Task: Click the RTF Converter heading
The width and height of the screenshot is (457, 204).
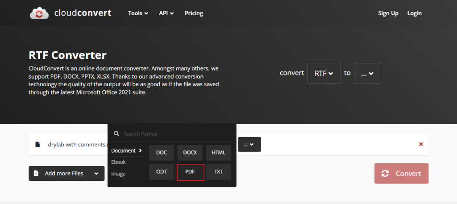Action: tap(68, 55)
